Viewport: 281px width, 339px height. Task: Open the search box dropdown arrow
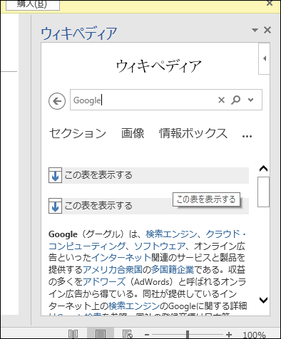[x=250, y=100]
